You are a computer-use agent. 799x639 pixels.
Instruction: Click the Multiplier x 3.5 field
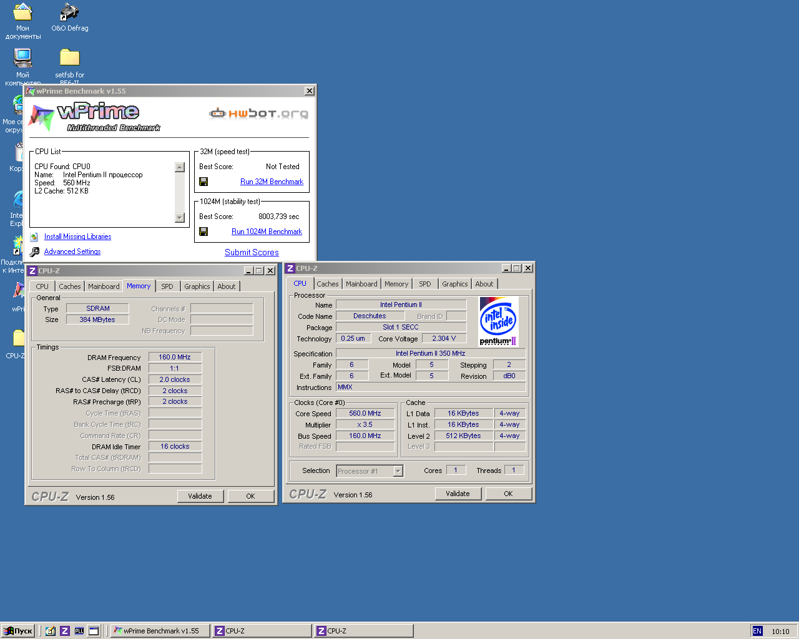365,424
